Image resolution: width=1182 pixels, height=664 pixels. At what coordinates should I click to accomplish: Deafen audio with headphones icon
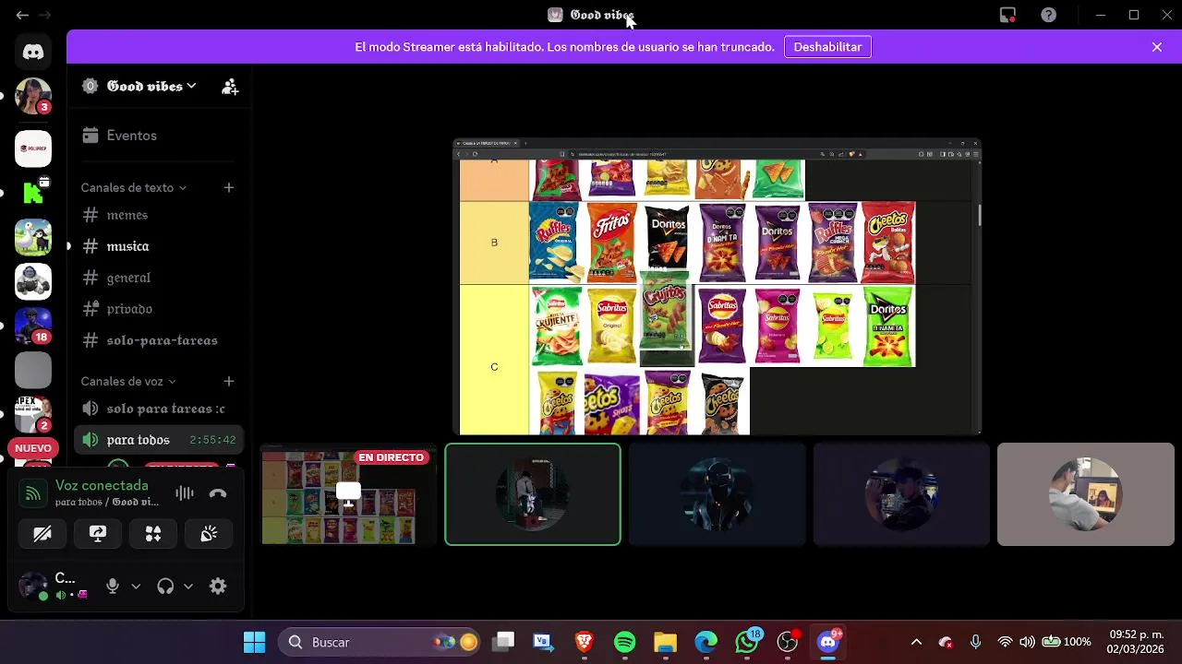pyautogui.click(x=165, y=587)
